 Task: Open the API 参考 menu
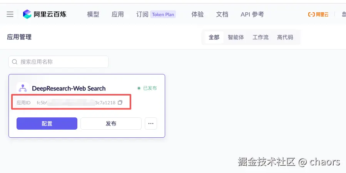pos(252,15)
